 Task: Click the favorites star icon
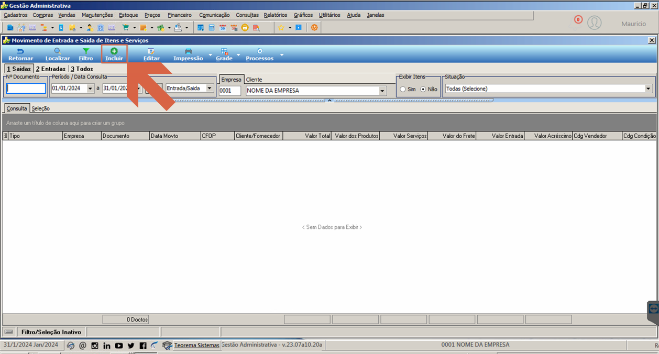(x=281, y=27)
